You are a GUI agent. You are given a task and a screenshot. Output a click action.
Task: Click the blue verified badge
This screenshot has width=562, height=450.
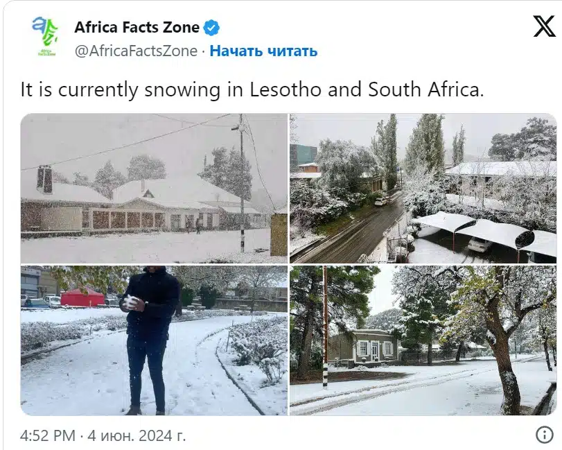point(211,28)
